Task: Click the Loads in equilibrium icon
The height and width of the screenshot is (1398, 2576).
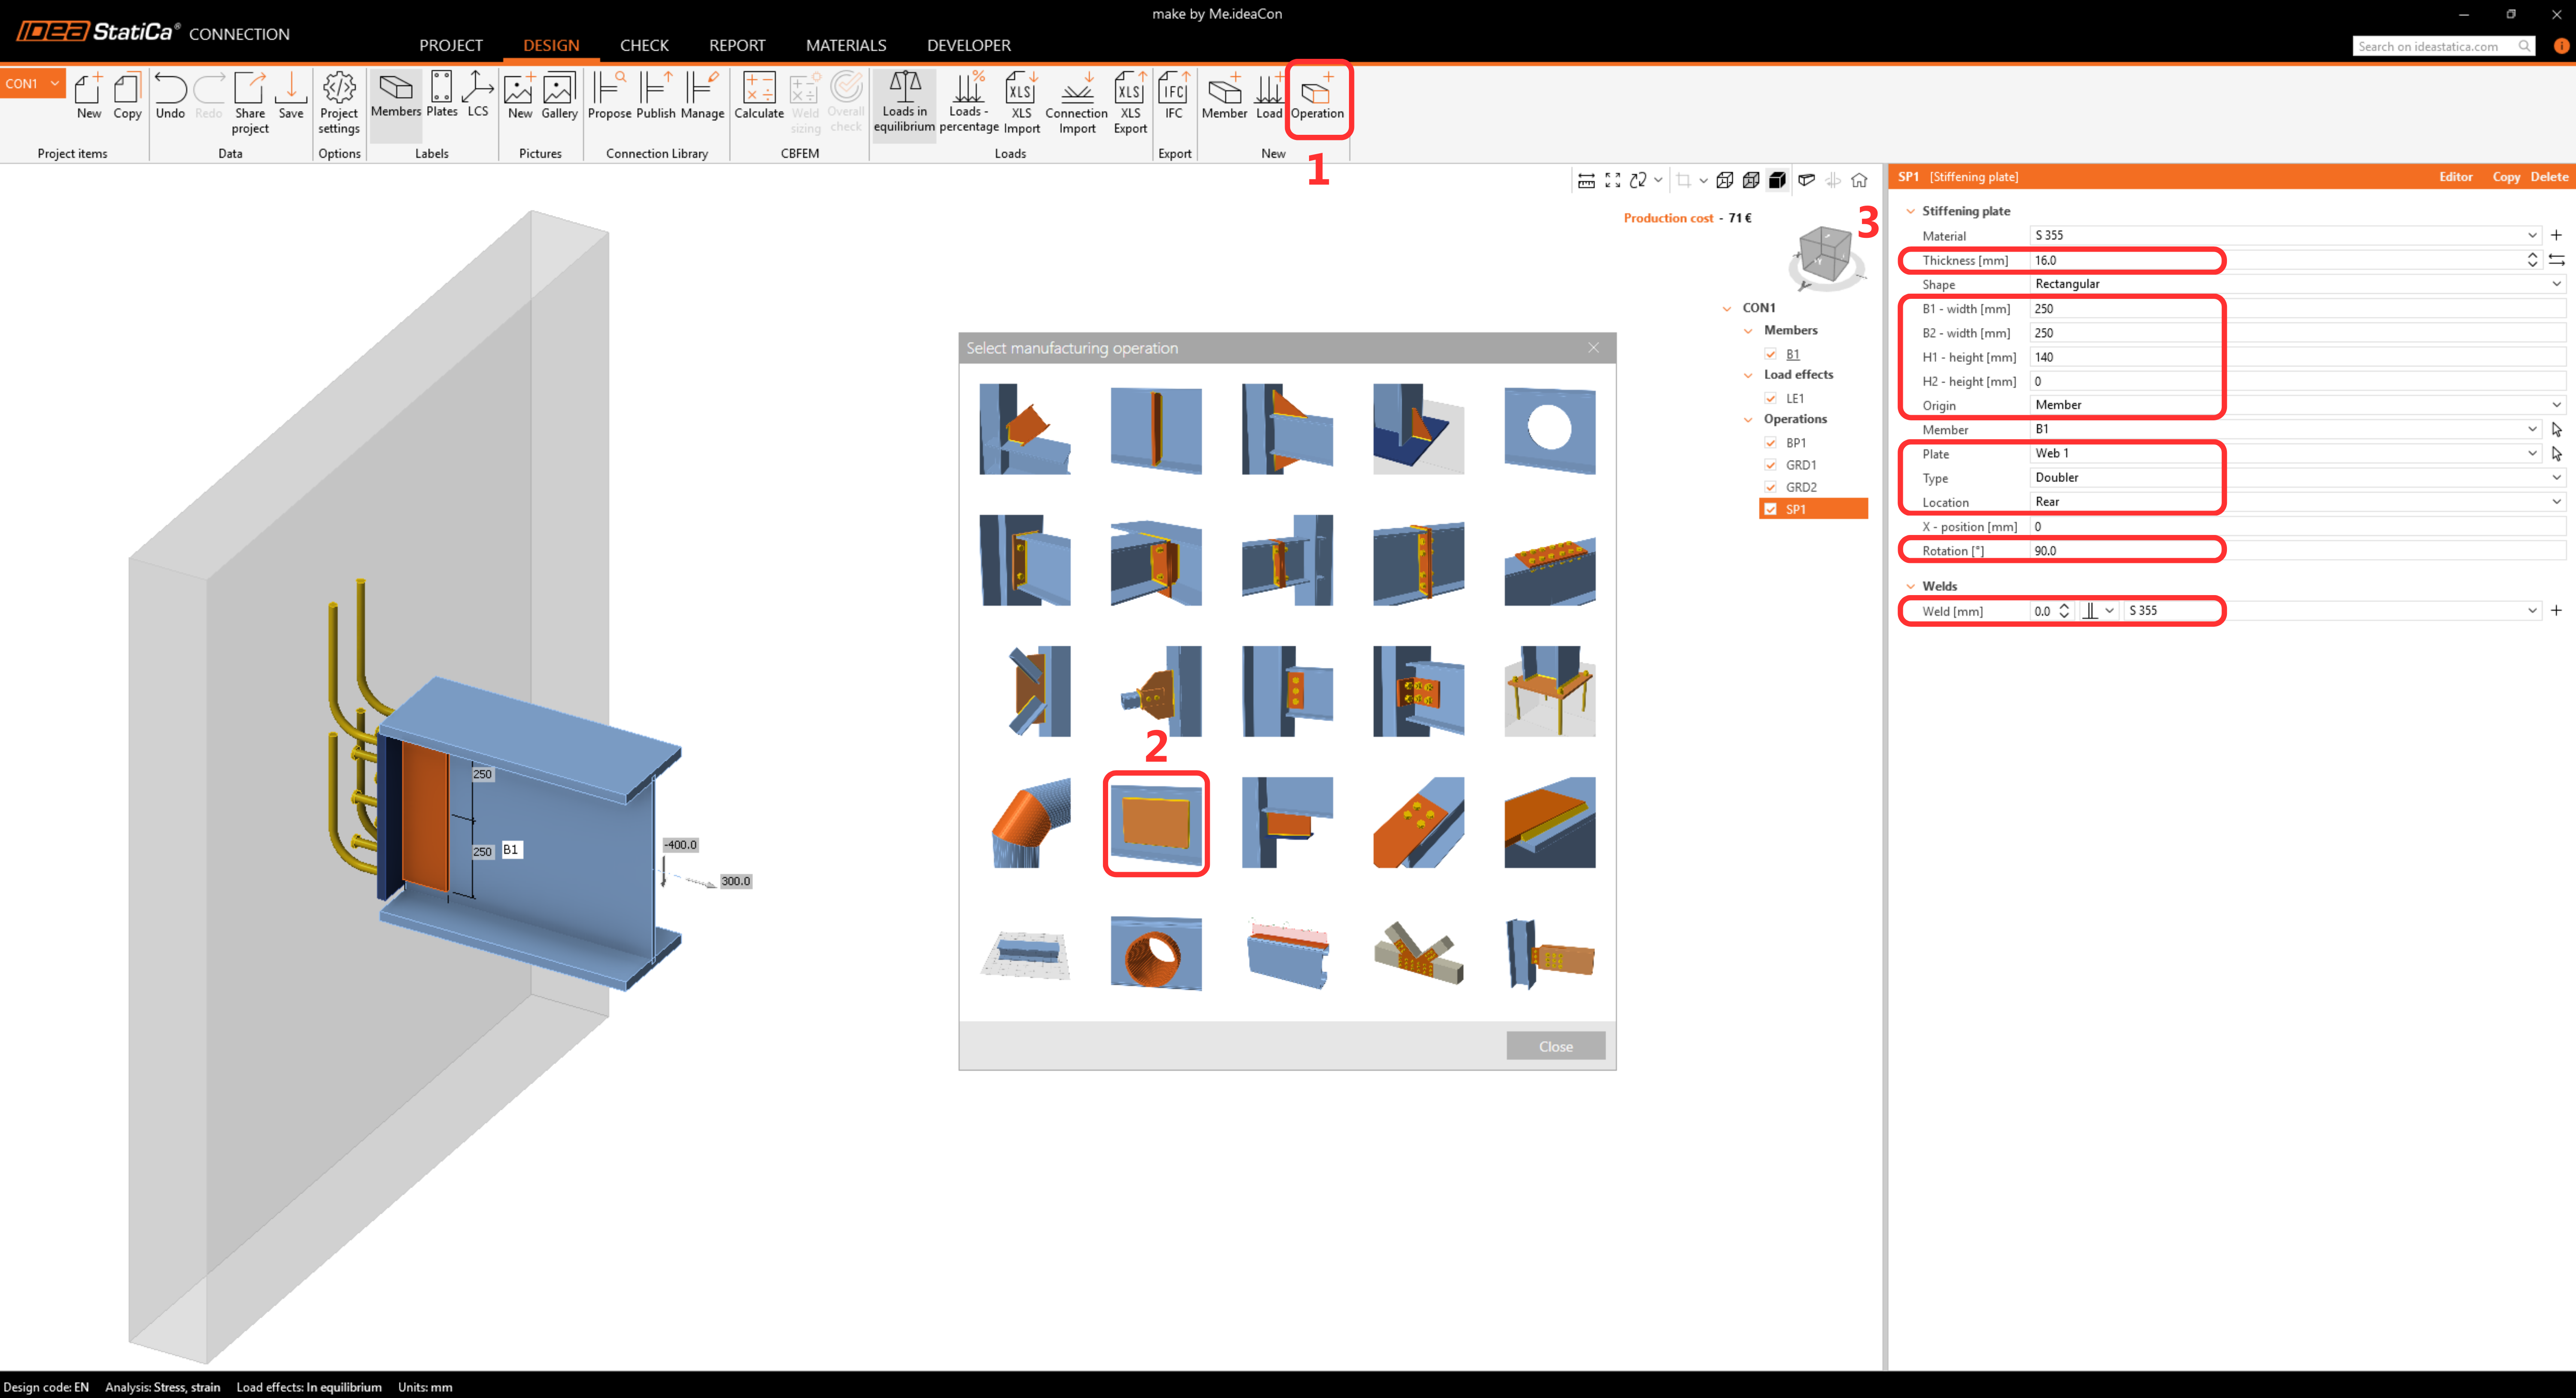Action: point(904,100)
